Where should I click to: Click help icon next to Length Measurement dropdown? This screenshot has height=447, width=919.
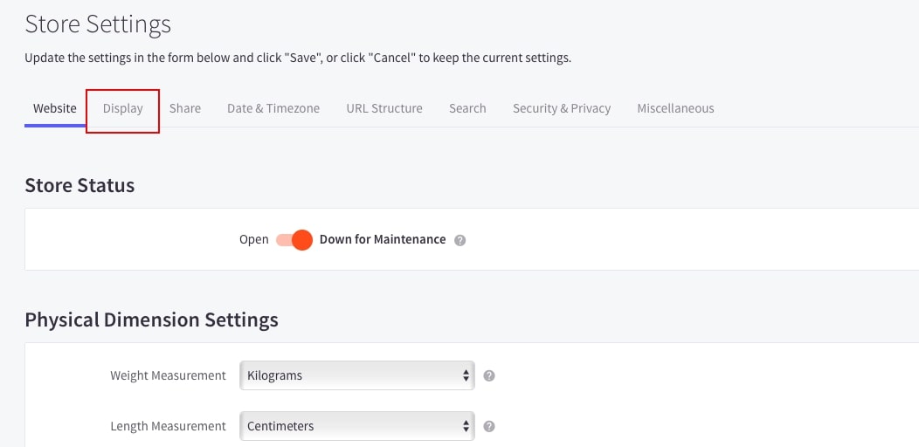pos(489,427)
